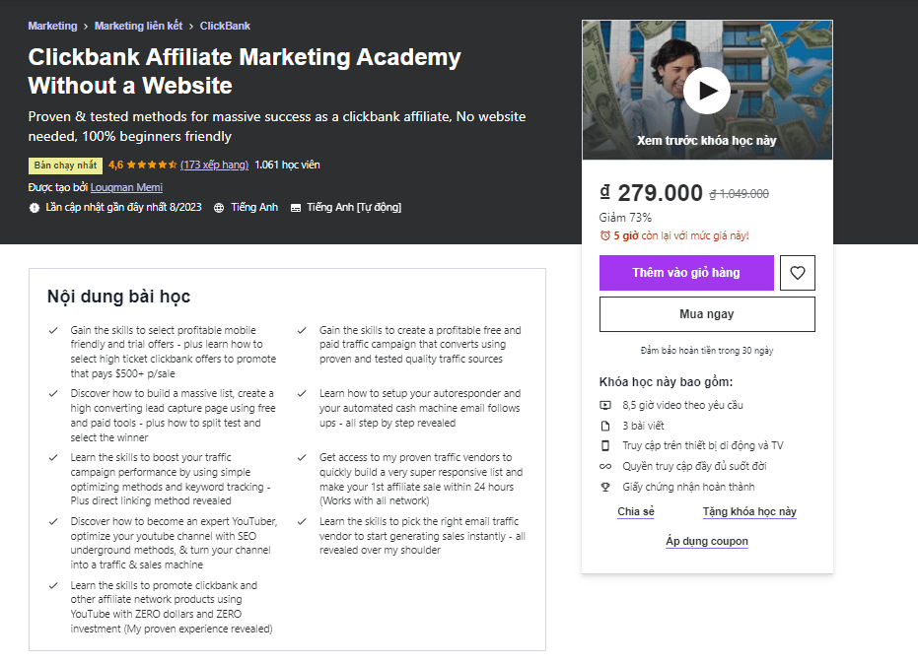The width and height of the screenshot is (918, 664).
Task: Click the last-updated badge icon
Action: pyautogui.click(x=35, y=208)
